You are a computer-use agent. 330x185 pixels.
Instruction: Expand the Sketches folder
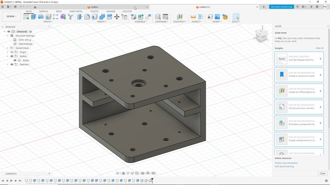tap(8, 64)
